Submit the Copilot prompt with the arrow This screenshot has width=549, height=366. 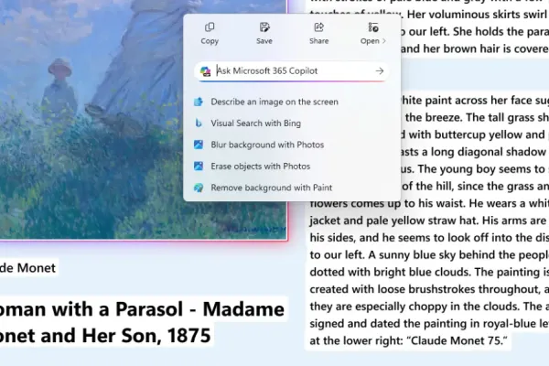380,71
